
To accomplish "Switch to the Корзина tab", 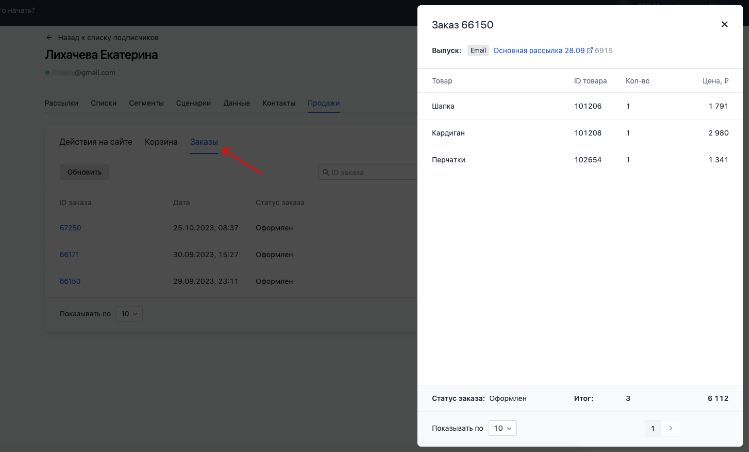I will (161, 142).
